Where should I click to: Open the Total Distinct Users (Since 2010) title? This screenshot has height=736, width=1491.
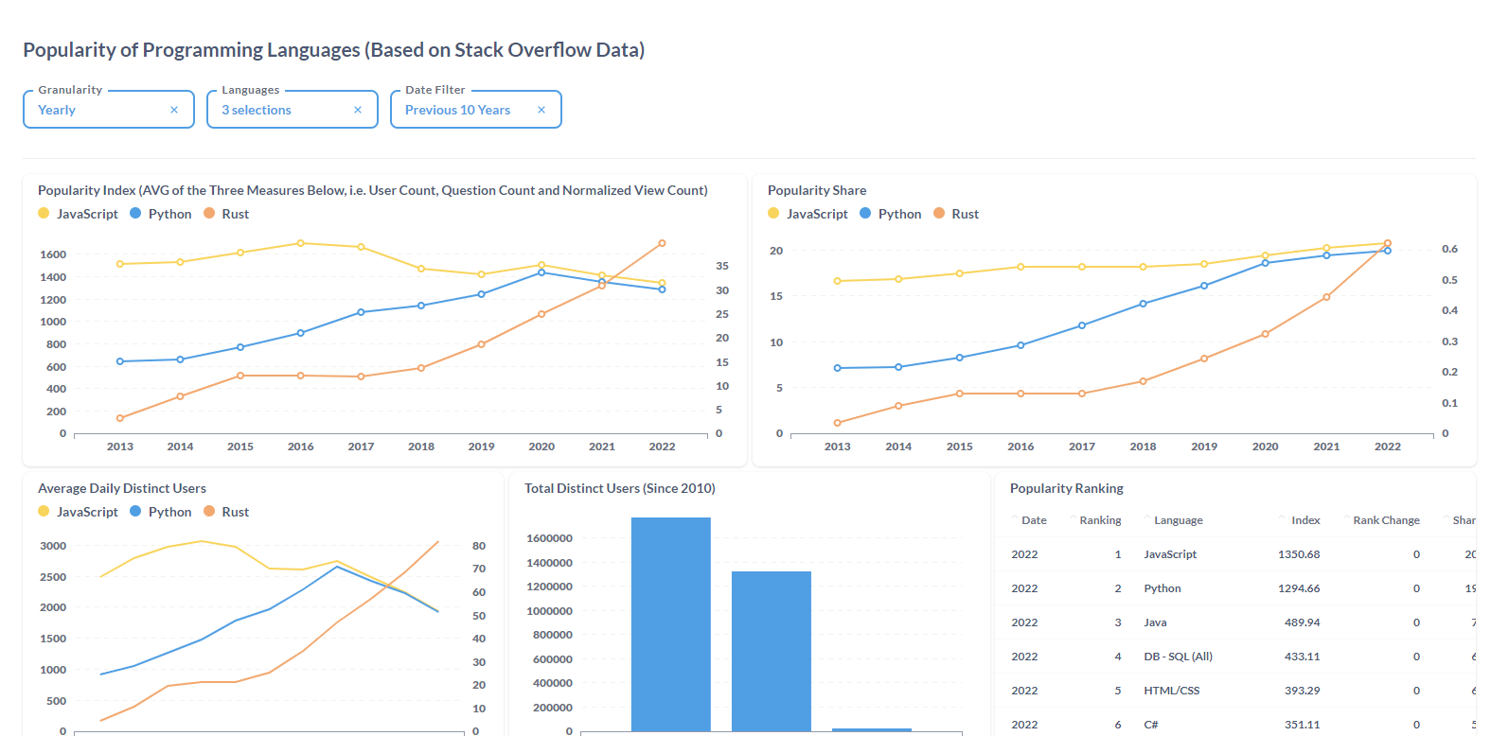coord(620,488)
